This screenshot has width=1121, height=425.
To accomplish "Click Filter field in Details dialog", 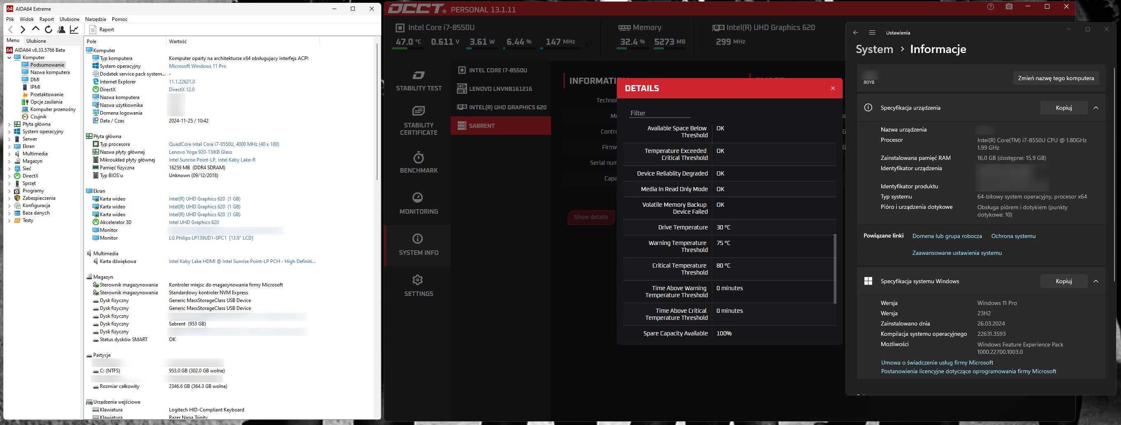I will coord(659,113).
